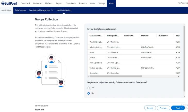This screenshot has width=188, height=112.
Task: Select the Users group cell
Action: 92,52
